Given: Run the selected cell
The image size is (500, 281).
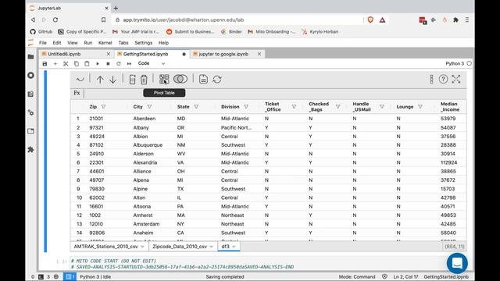Looking at the screenshot, I should (x=98, y=64).
